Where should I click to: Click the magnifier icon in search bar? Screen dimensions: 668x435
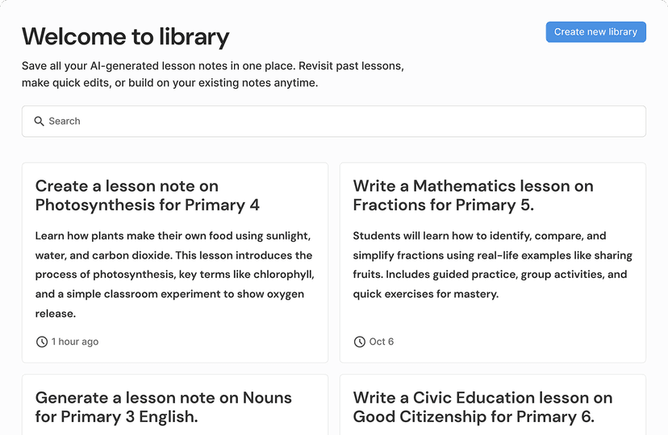click(39, 122)
